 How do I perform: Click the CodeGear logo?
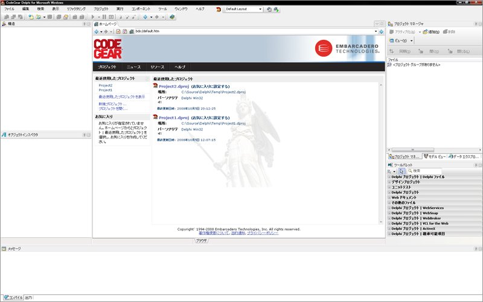(x=108, y=49)
